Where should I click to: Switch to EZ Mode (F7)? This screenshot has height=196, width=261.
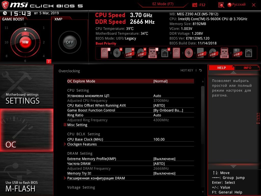coord(163,4)
